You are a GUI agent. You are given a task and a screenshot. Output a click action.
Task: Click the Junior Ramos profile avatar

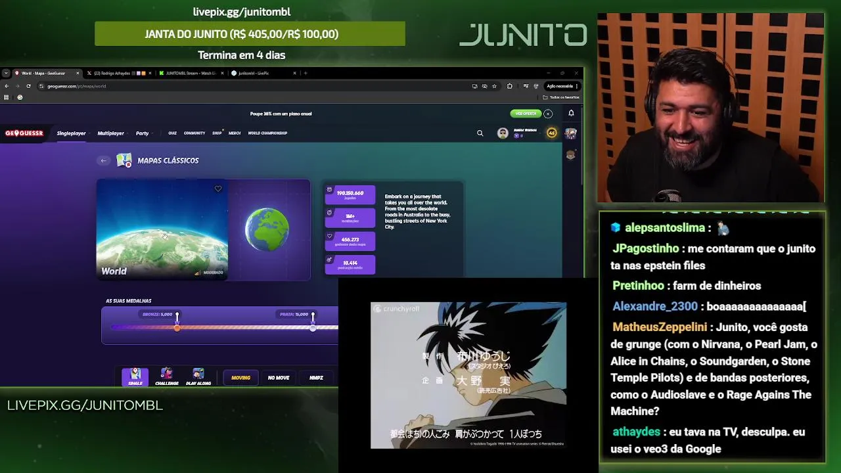pos(503,133)
